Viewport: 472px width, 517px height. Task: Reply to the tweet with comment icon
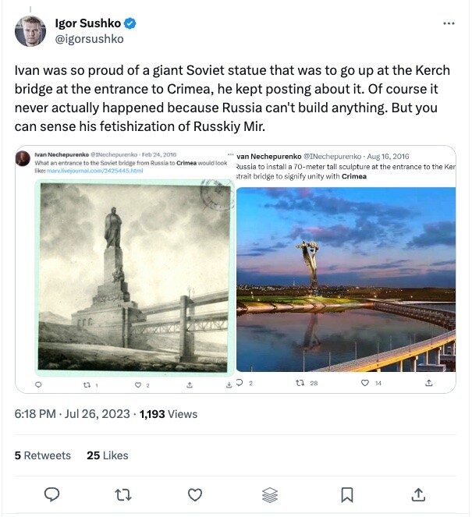(52, 494)
